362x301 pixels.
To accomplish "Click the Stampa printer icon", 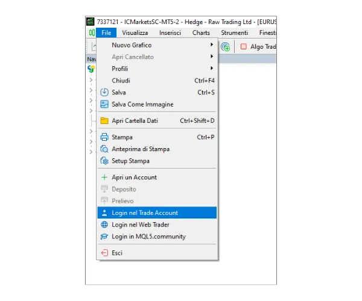I will 104,137.
